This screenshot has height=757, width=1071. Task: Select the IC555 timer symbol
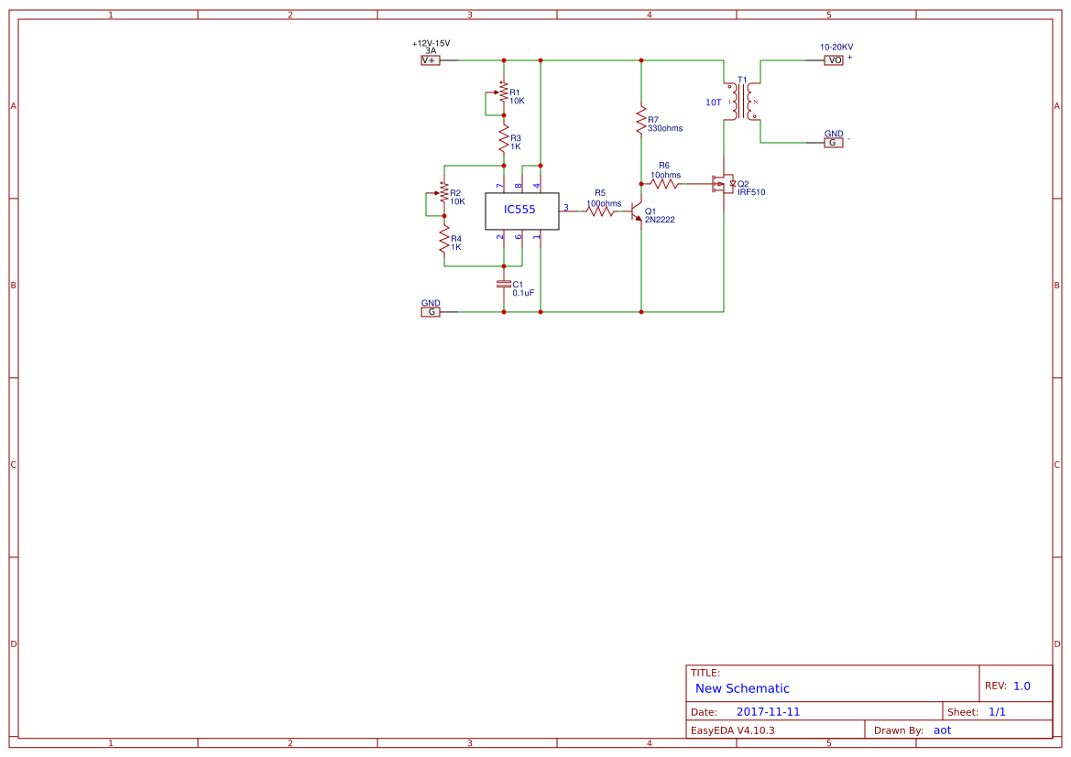click(x=521, y=210)
